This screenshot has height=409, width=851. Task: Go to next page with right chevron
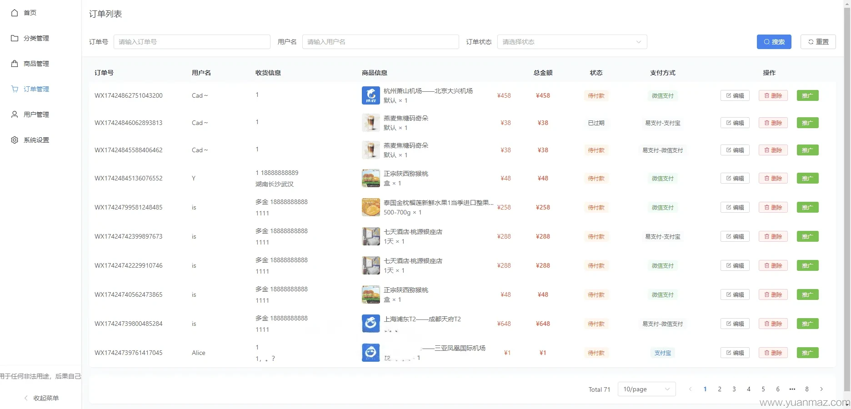(x=821, y=389)
